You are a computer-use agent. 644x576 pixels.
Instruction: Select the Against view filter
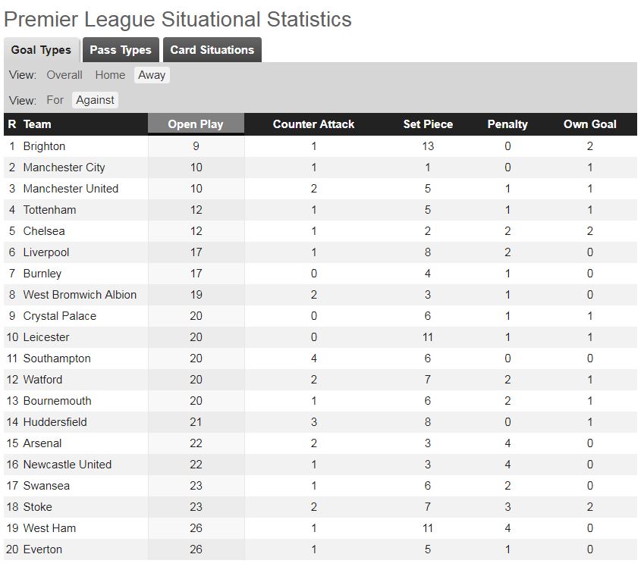tap(95, 100)
